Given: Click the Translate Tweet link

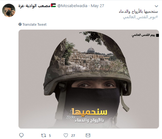Looking at the screenshot, I should point(34,24).
